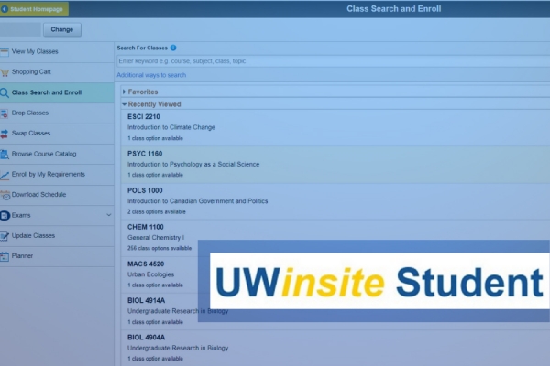The height and width of the screenshot is (366, 550).
Task: Click in the class keyword search field
Action: click(330, 60)
